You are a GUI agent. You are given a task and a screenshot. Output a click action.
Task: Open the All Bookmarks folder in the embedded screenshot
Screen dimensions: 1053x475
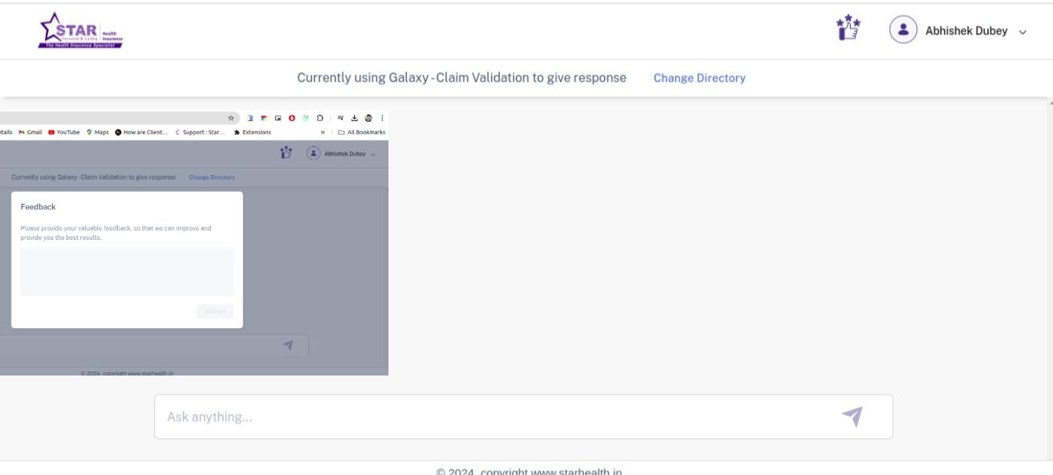[362, 132]
